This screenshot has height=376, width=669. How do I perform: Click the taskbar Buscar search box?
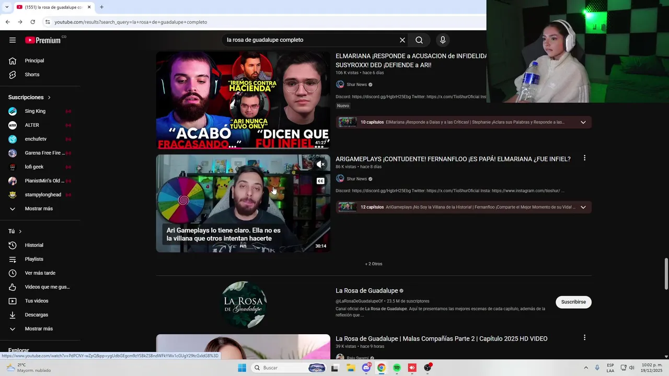pyautogui.click(x=289, y=368)
